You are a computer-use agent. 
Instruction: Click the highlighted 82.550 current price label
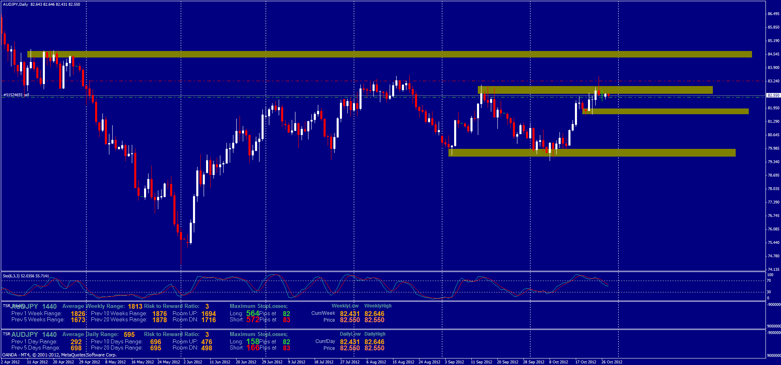pyautogui.click(x=773, y=95)
